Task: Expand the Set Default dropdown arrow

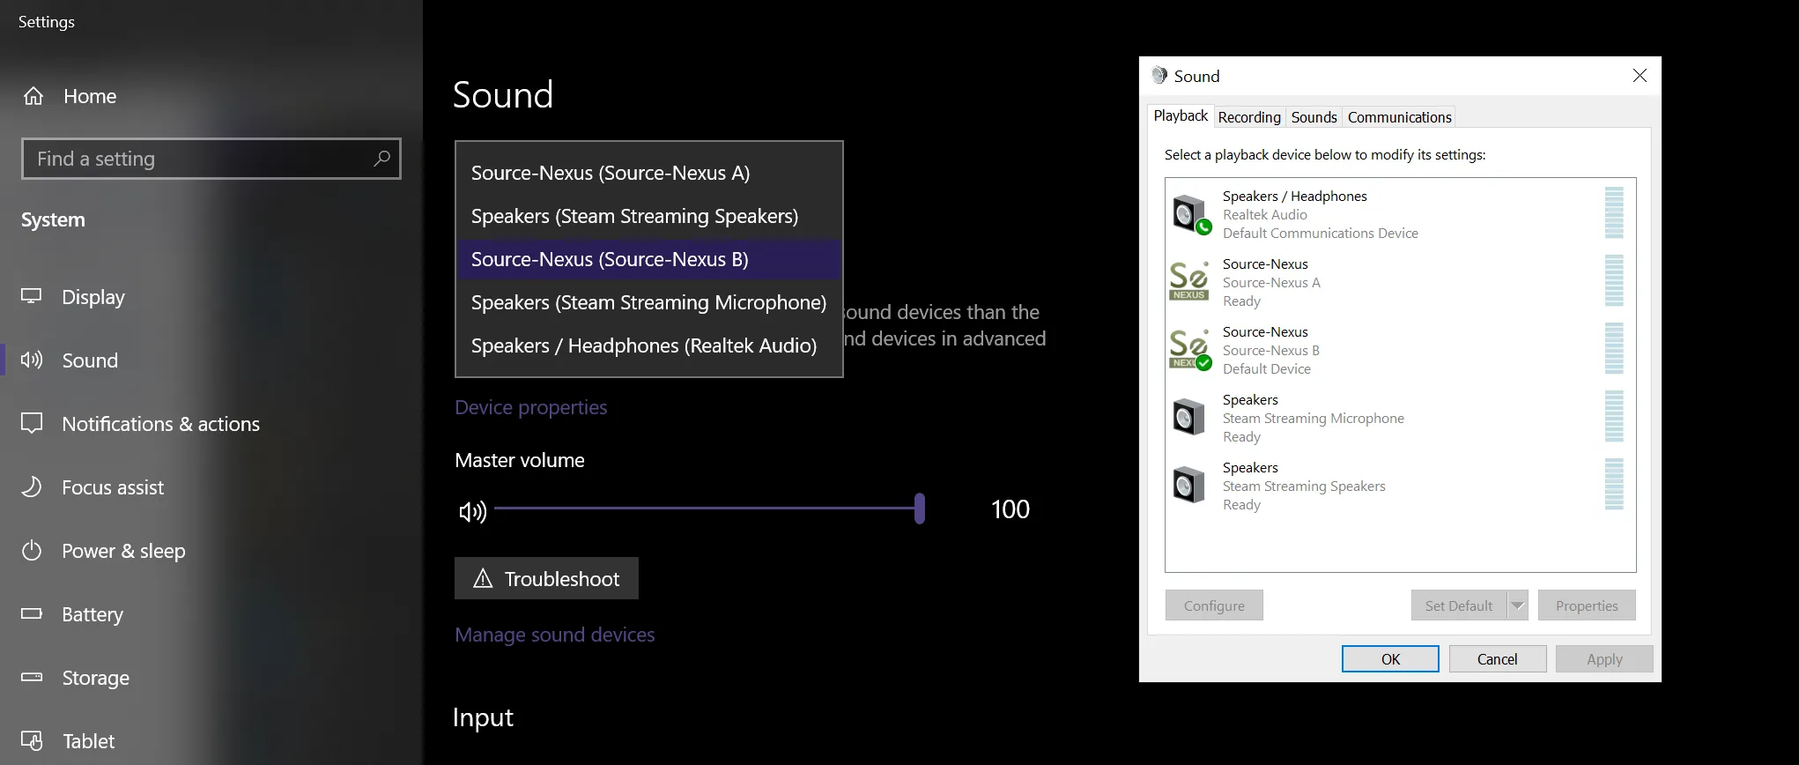Action: (x=1517, y=605)
